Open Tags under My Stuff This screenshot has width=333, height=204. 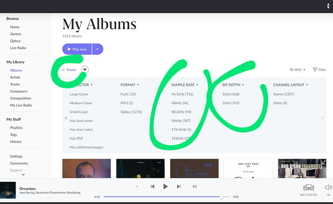[14, 135]
